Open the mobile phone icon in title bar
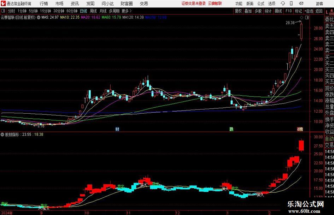The image size is (334, 215). coord(291,4)
